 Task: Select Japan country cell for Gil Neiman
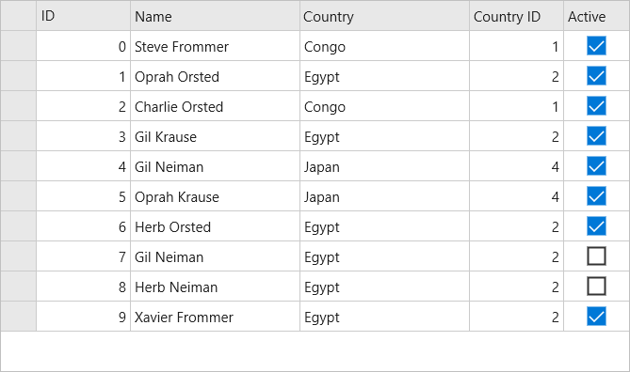(x=384, y=166)
